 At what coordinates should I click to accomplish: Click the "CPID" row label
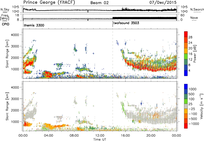click(x=6, y=24)
